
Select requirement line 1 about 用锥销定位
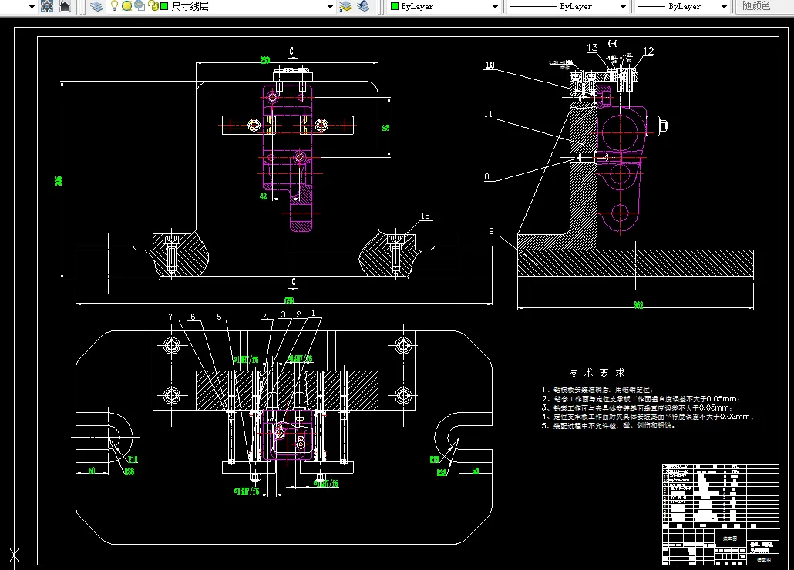pos(597,390)
